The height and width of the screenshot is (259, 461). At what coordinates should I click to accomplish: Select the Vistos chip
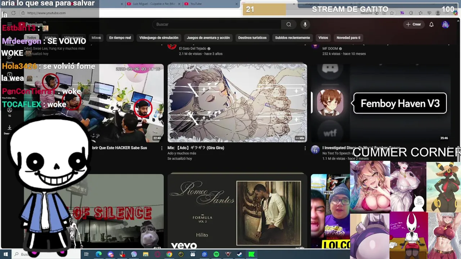(323, 38)
